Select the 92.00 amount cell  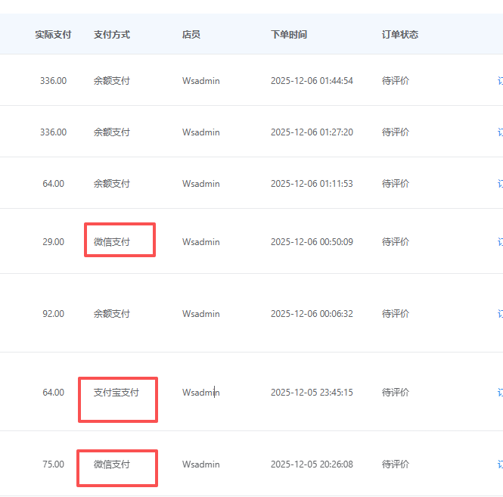(x=53, y=314)
